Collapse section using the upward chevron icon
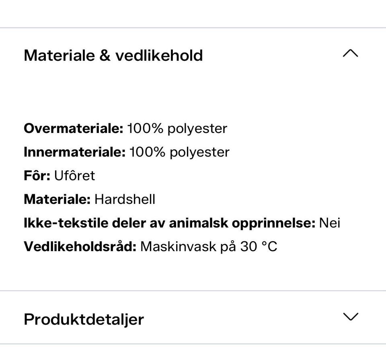 [x=350, y=53]
